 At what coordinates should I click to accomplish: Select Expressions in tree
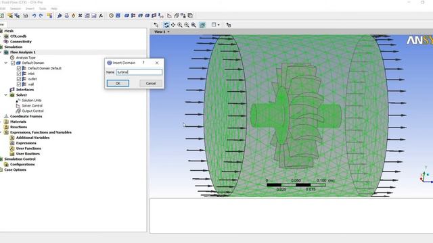(x=26, y=143)
